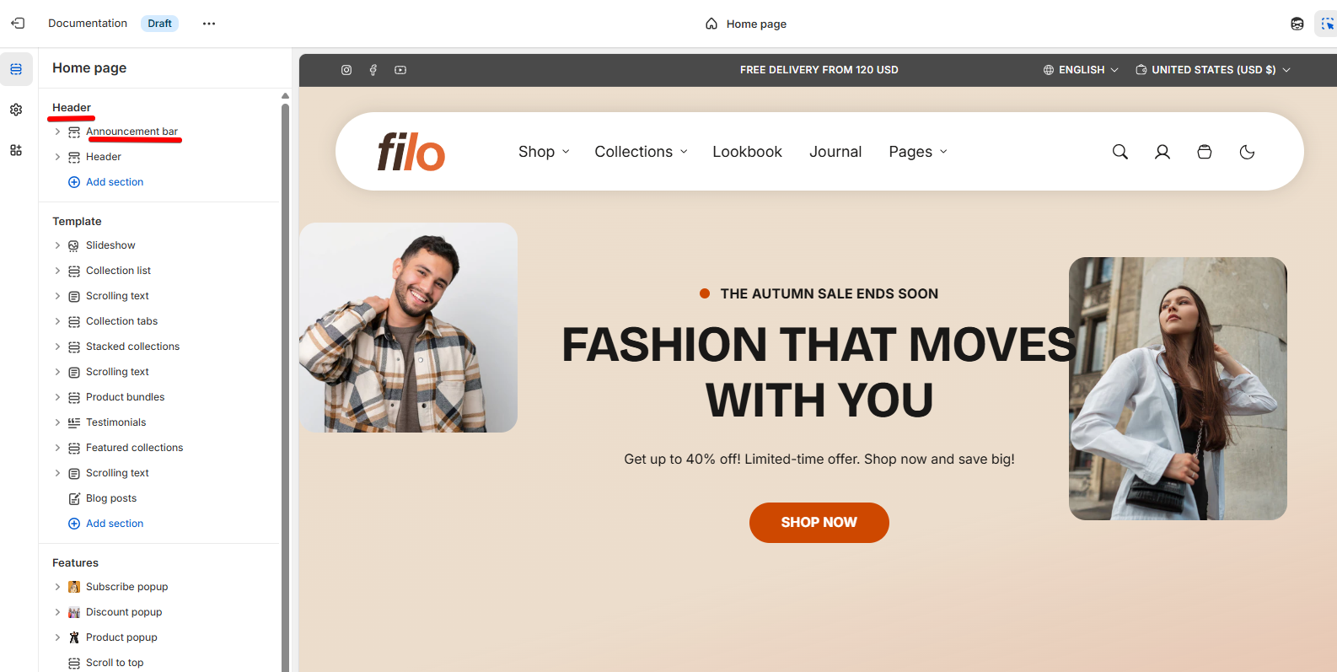Image resolution: width=1337 pixels, height=672 pixels.
Task: Open the United States (USD $) currency dropdown
Action: click(1213, 70)
